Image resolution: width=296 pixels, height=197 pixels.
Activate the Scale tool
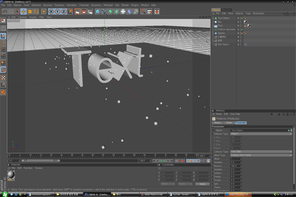coord(30,11)
